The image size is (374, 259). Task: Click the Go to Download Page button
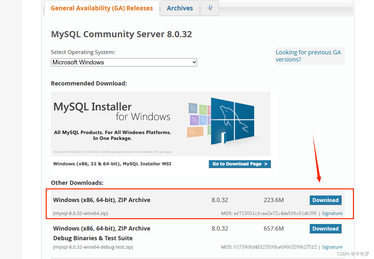click(x=240, y=164)
